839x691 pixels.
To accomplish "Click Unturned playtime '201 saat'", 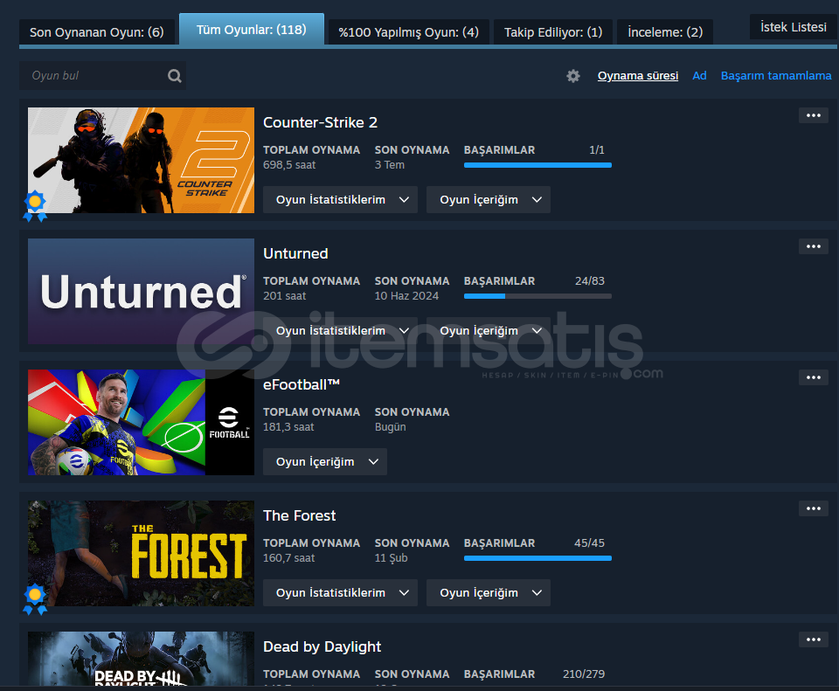I will [285, 296].
